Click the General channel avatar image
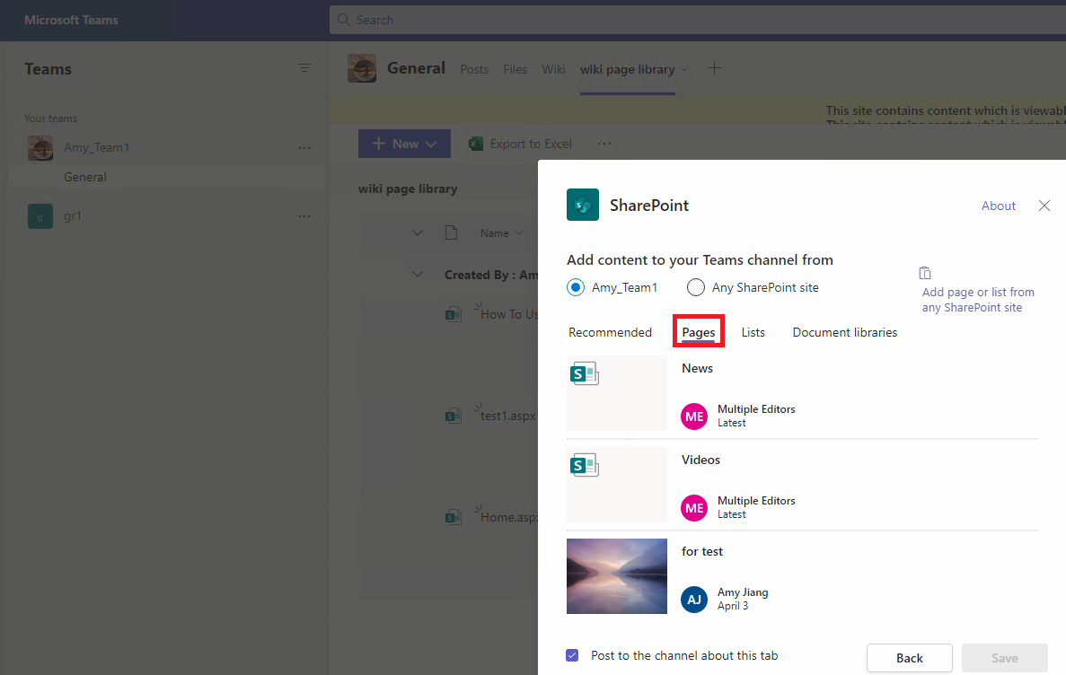Viewport: 1066px width, 675px height. pos(362,68)
